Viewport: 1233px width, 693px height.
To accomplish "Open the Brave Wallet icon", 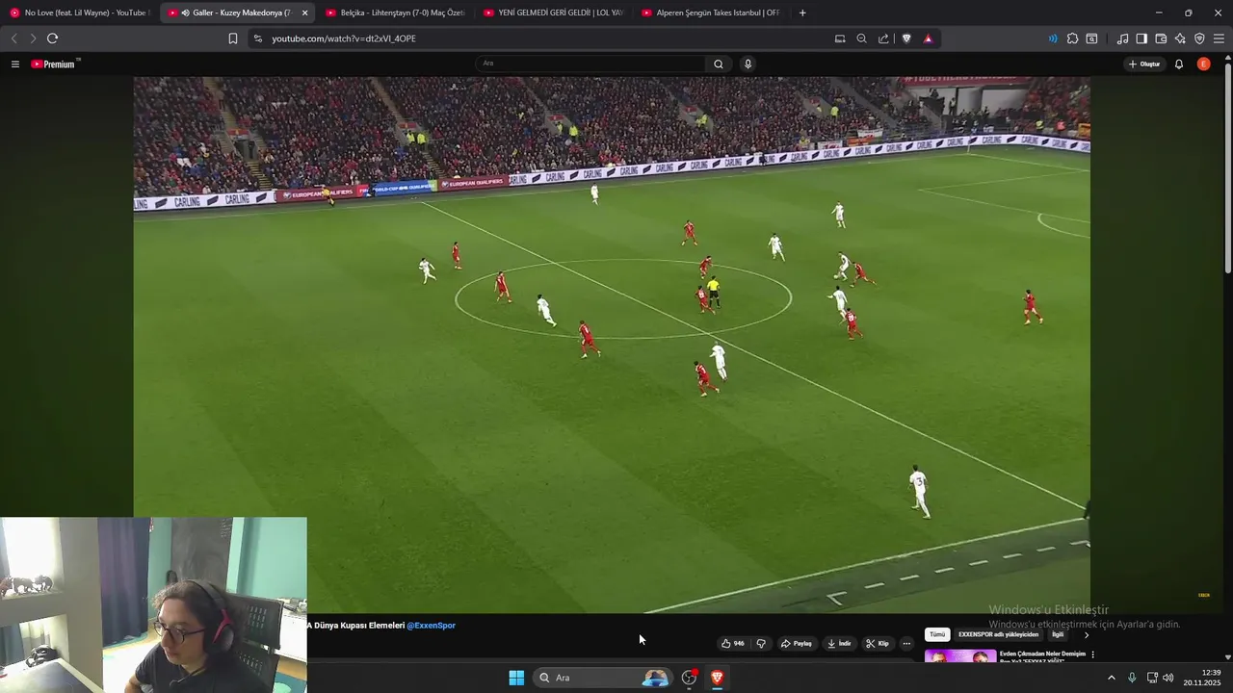I will (1161, 38).
